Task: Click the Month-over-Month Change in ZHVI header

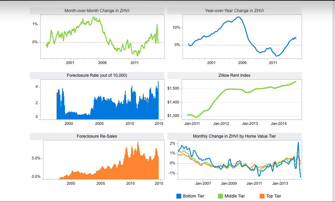Action: pos(97,11)
